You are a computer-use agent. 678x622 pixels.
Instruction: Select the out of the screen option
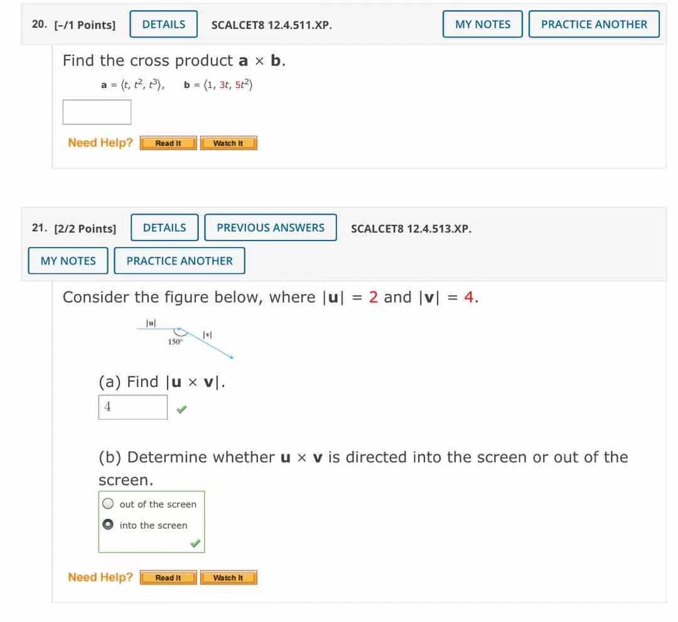(108, 503)
